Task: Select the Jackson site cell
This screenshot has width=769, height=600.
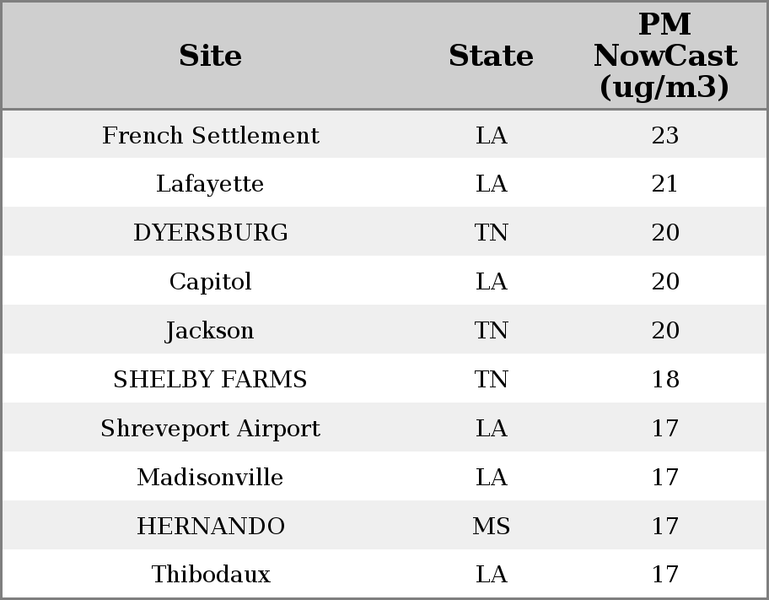Action: (211, 331)
